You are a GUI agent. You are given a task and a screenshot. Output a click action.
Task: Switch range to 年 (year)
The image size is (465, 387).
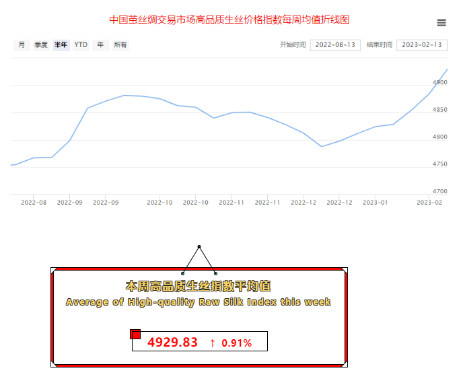100,45
